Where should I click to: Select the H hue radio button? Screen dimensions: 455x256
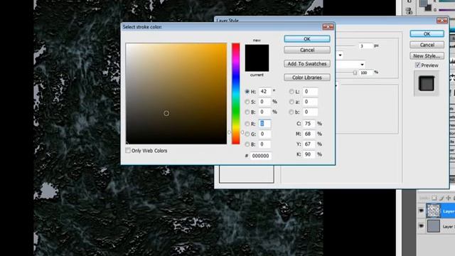pos(247,92)
